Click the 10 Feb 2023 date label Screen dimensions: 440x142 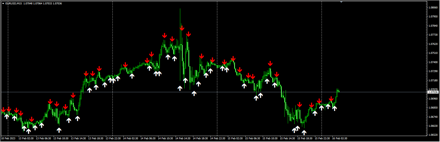8,138
